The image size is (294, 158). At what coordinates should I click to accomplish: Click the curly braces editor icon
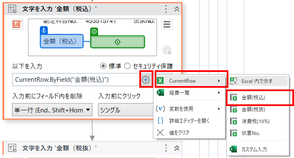(x=160, y=121)
